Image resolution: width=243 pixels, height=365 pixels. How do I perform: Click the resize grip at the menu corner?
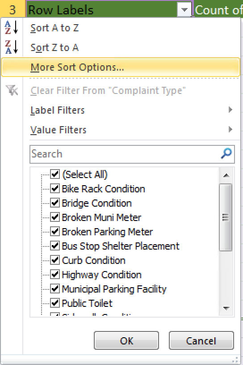click(x=235, y=360)
